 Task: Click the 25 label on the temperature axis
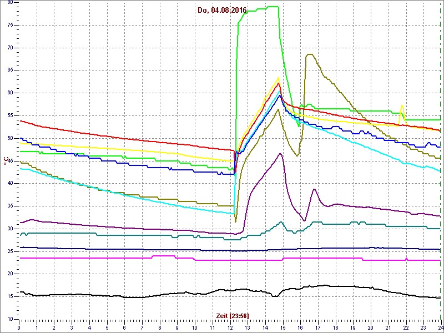click(9, 251)
